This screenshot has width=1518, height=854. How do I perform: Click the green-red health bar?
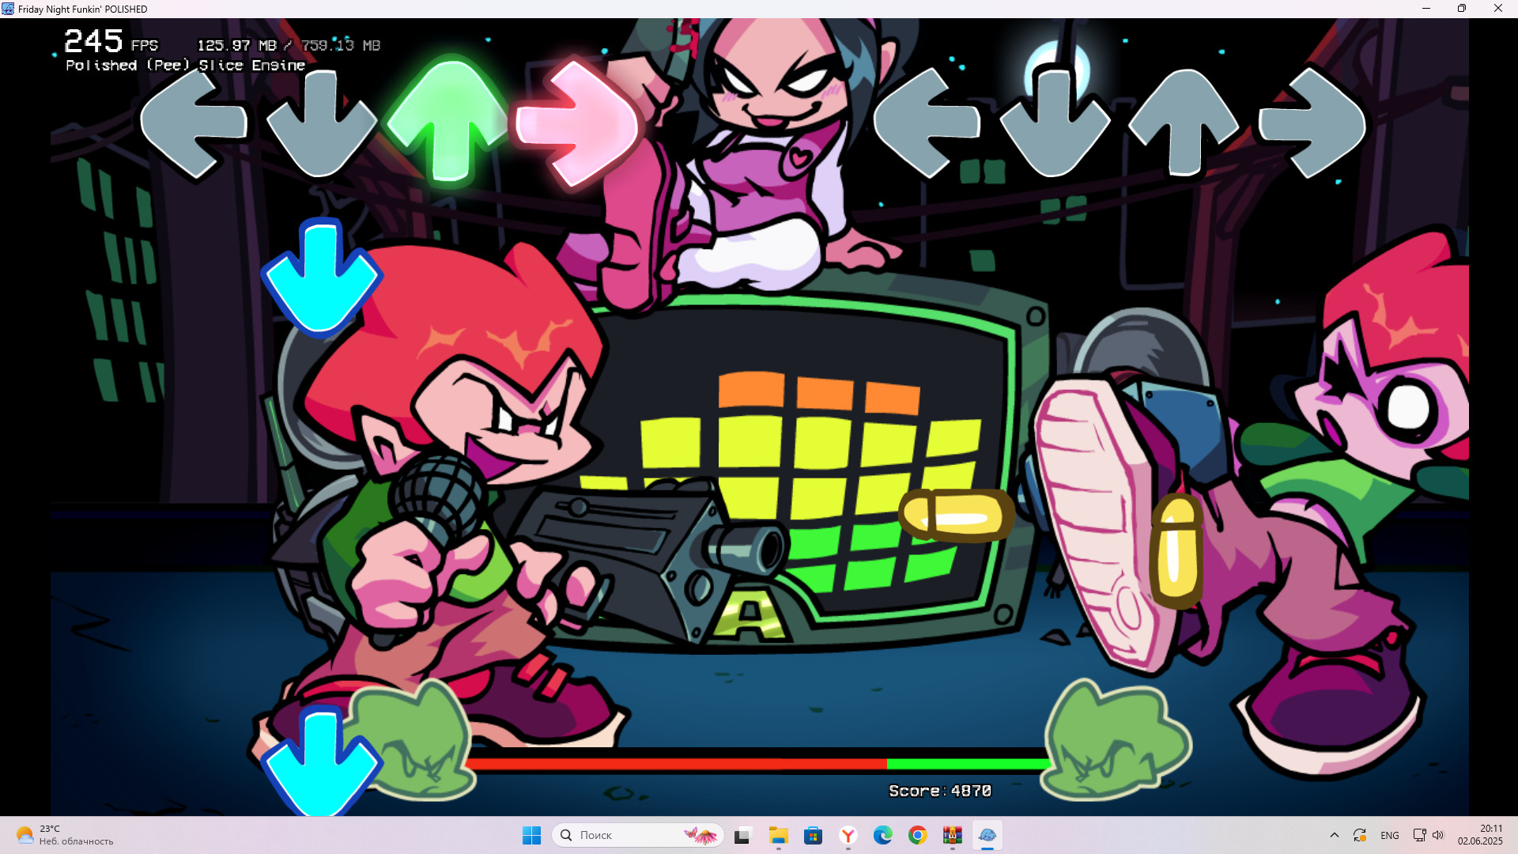point(759,765)
